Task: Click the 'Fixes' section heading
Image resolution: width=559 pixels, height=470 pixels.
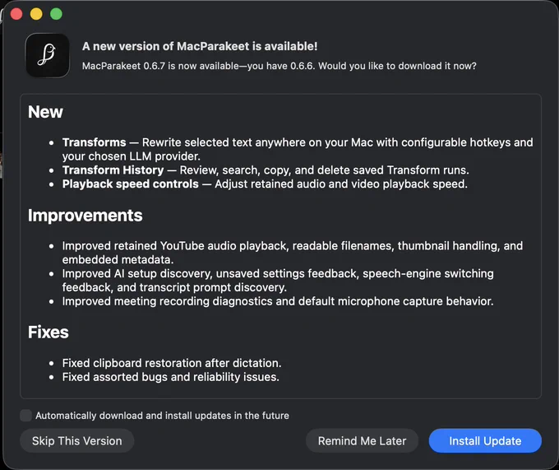Action: 49,332
